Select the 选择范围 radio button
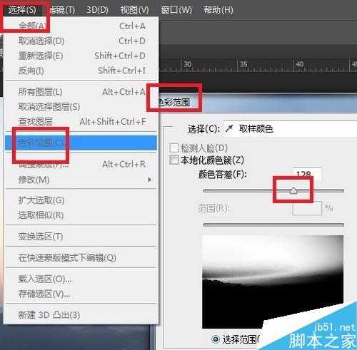 pyautogui.click(x=216, y=339)
